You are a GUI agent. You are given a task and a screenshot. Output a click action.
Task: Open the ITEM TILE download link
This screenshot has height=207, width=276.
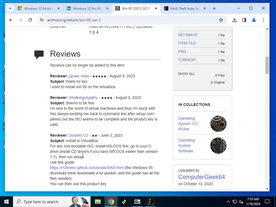point(187,43)
